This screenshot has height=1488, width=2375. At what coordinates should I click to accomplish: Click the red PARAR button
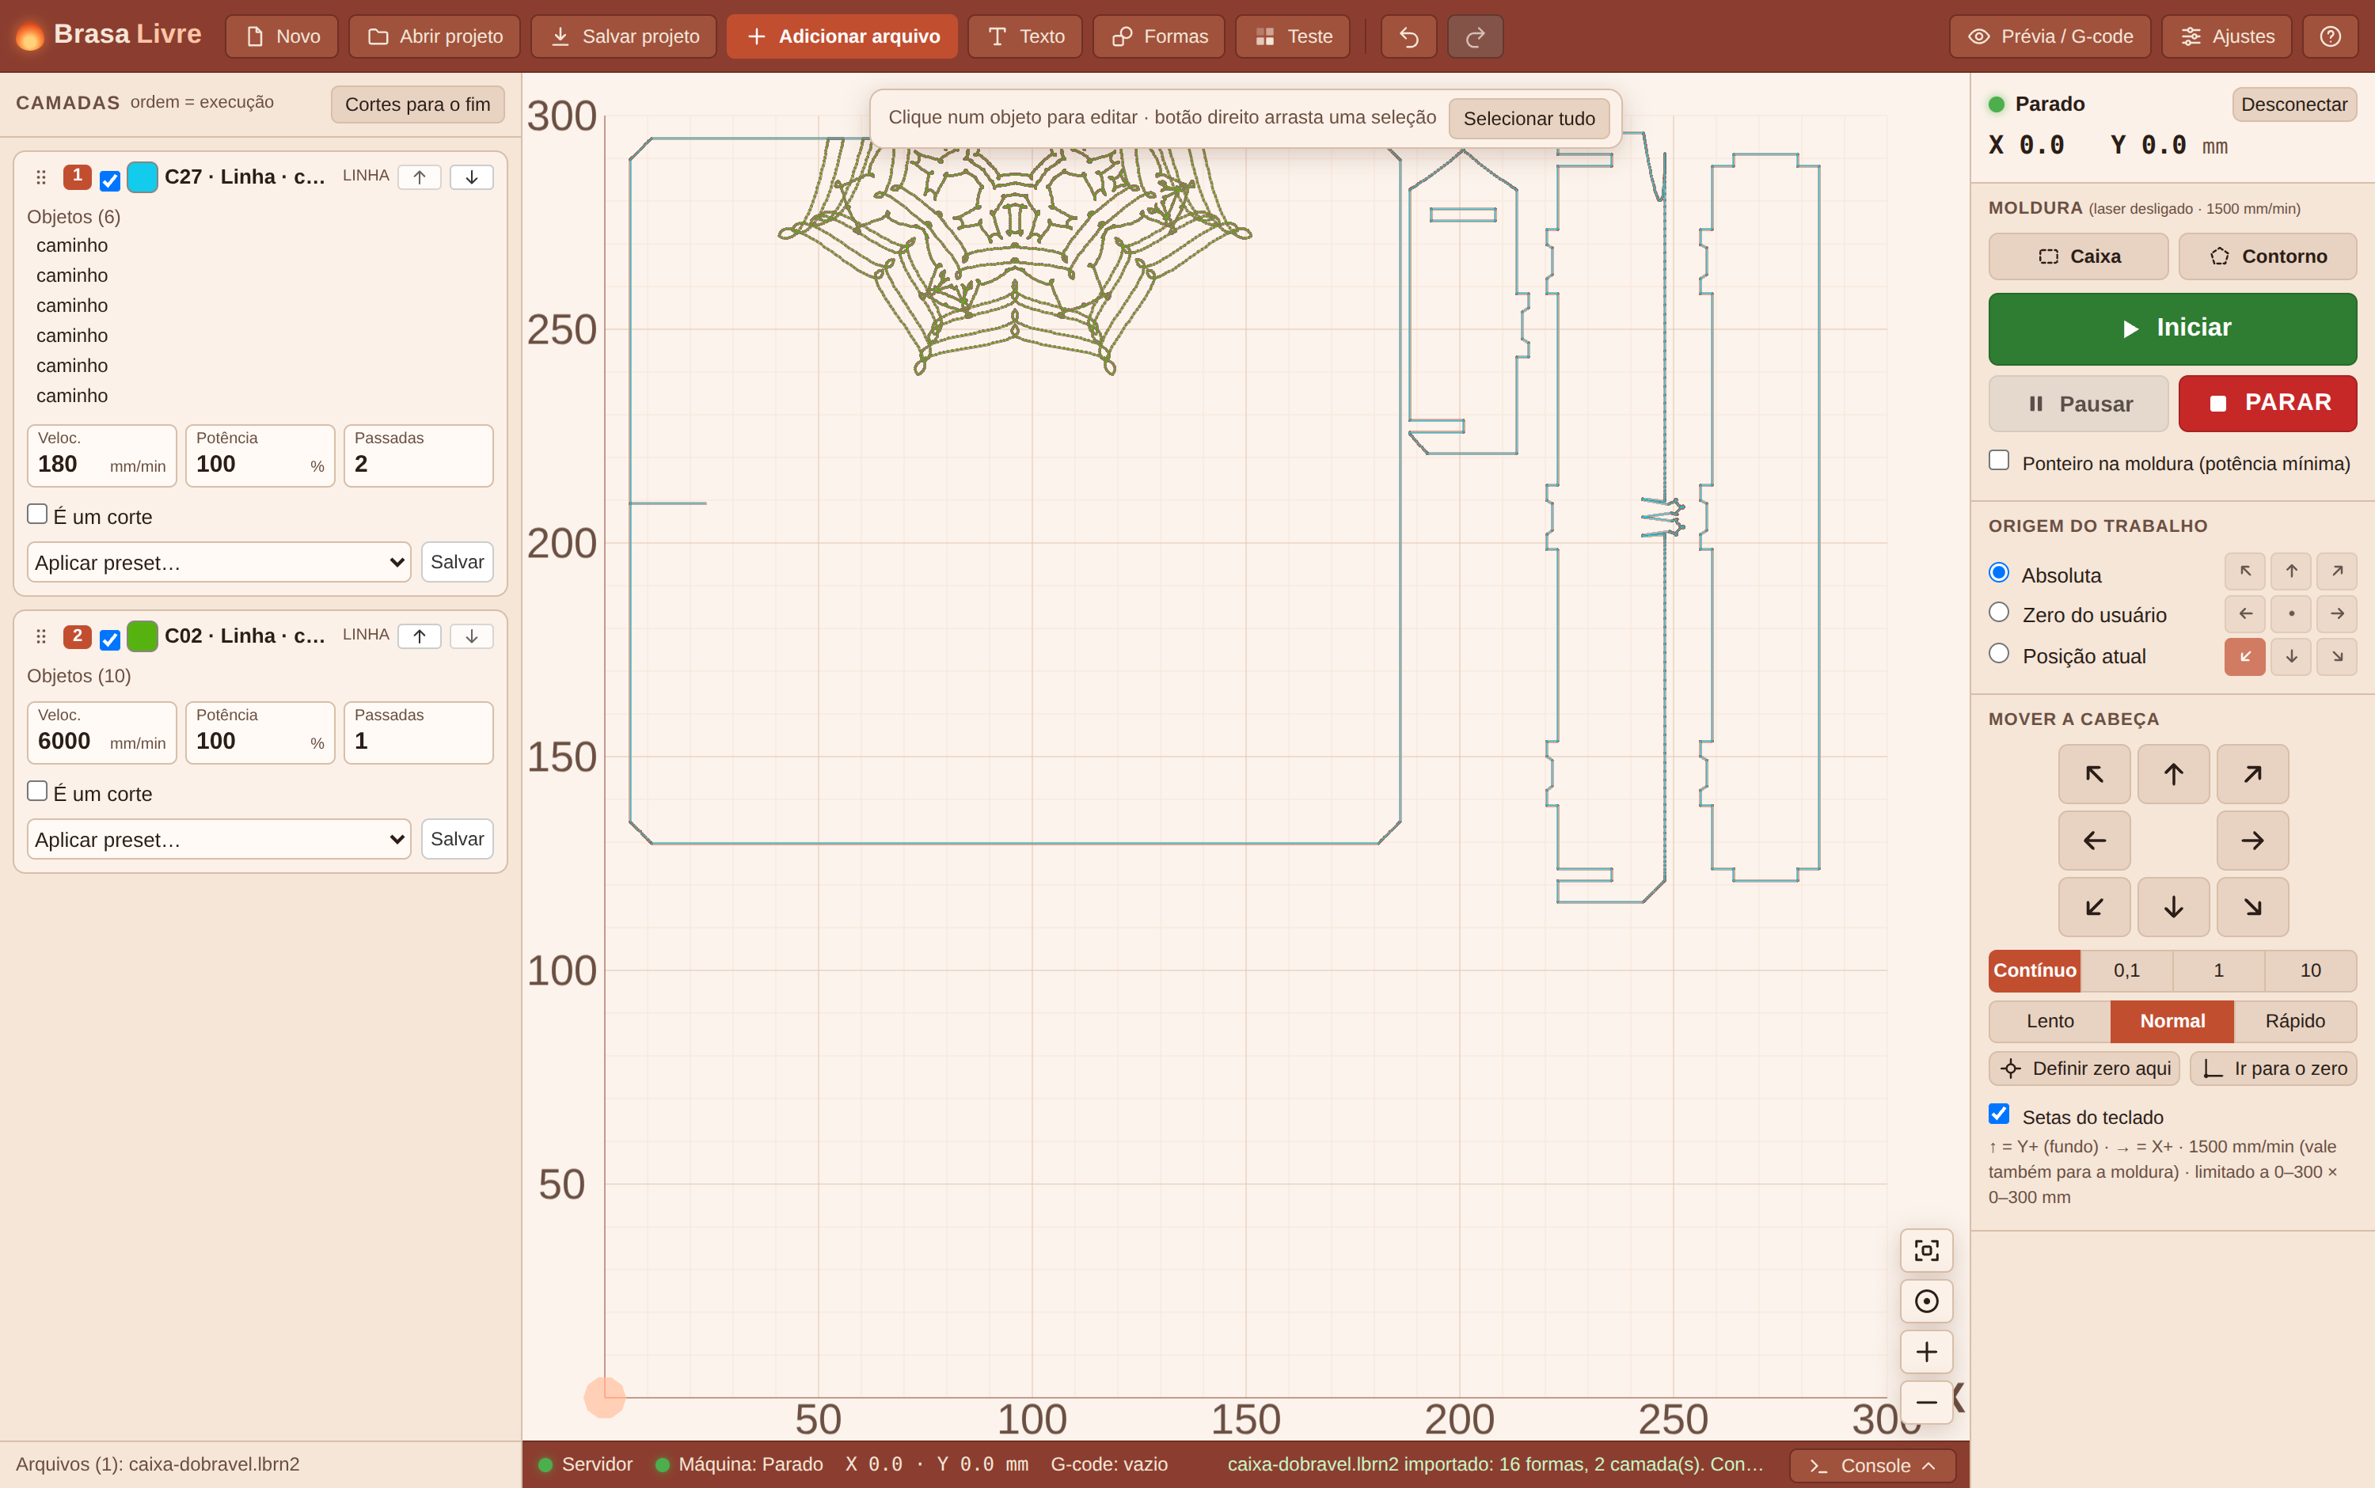point(2267,404)
